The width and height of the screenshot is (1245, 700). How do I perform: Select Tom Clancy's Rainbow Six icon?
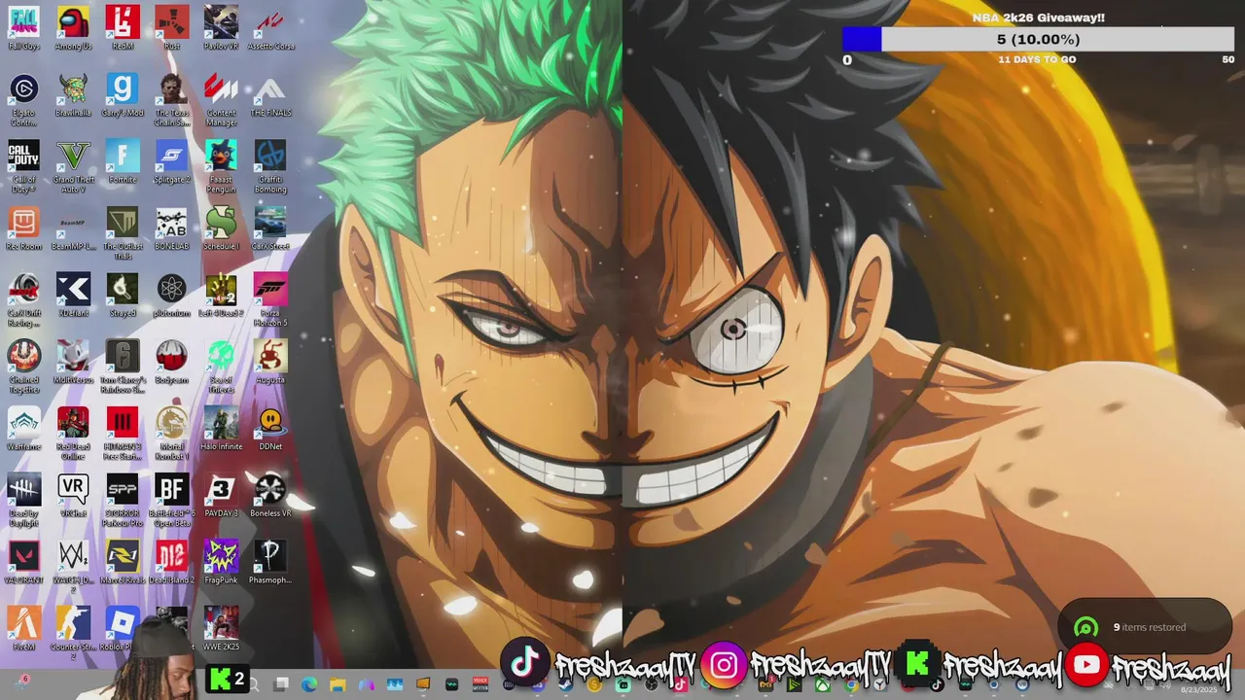(x=123, y=367)
